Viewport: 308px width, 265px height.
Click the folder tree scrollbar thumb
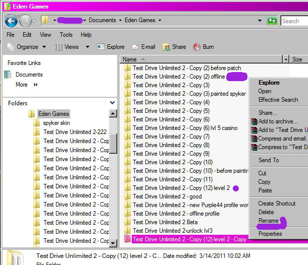click(x=113, y=144)
